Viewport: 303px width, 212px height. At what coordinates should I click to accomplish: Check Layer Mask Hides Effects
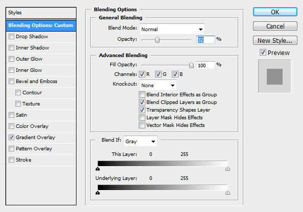(142, 117)
